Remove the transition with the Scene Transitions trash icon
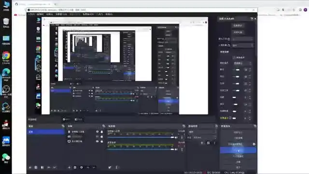The height and width of the screenshot is (174, 309). pos(208,143)
